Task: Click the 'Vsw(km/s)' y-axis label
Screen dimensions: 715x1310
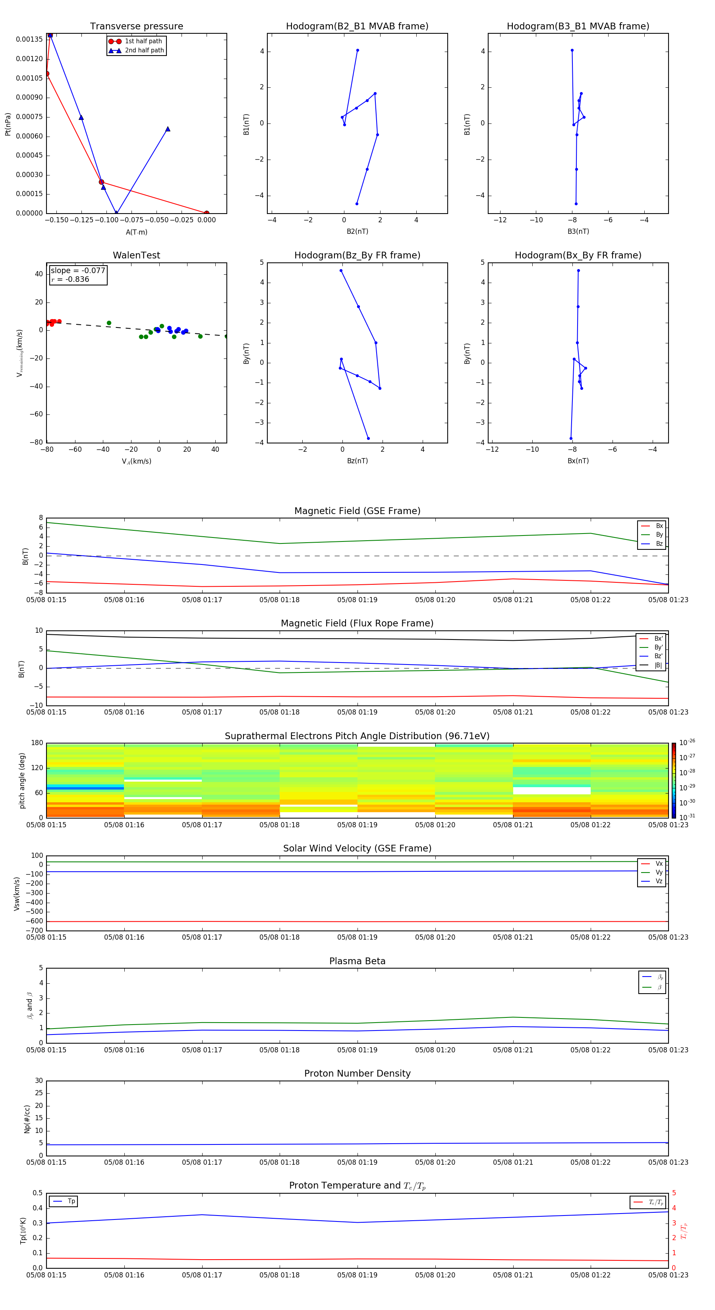Action: pyautogui.click(x=17, y=894)
